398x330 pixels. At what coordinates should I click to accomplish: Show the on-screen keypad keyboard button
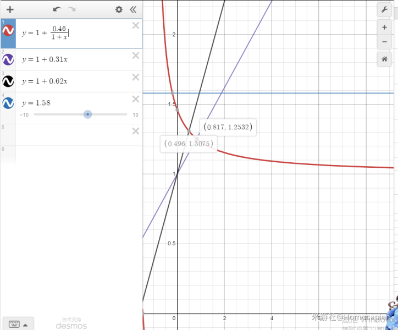[14, 324]
